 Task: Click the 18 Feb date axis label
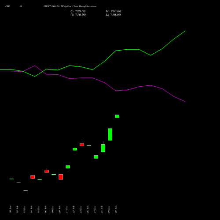click(102, 209)
